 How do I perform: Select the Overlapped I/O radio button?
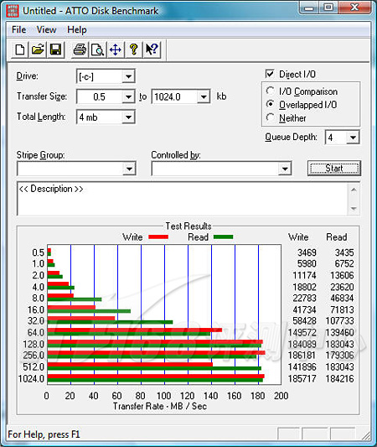pos(270,104)
